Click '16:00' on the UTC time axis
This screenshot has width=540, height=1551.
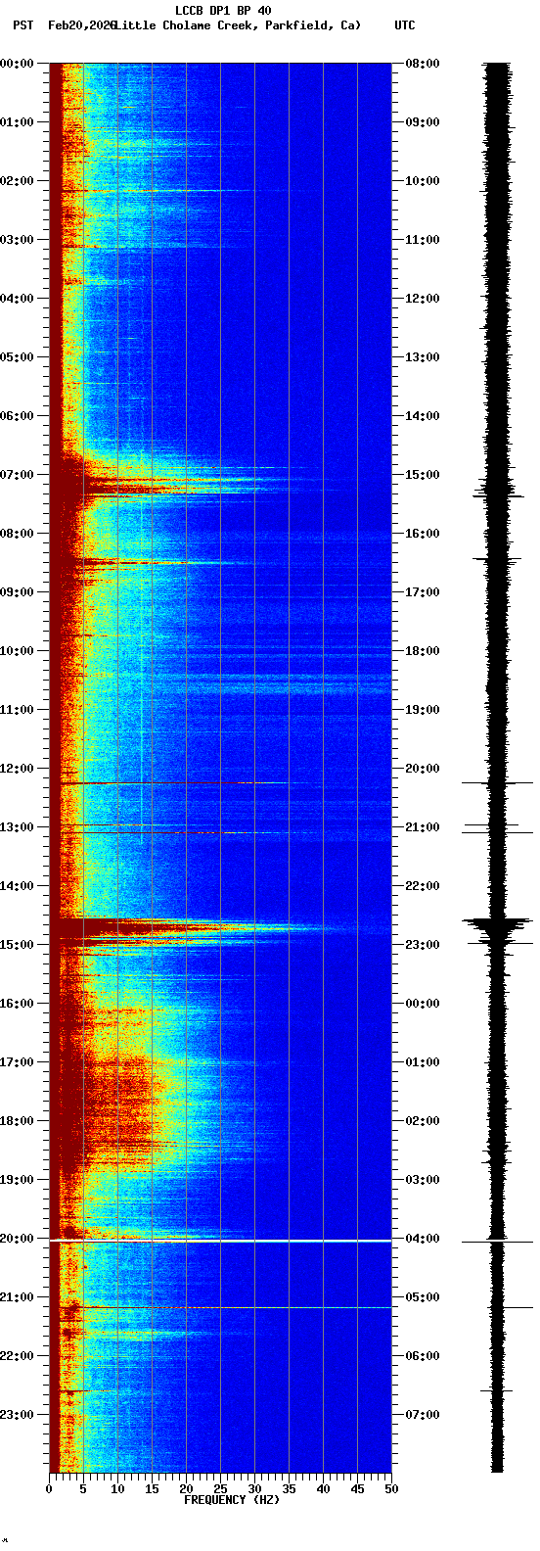click(x=423, y=534)
